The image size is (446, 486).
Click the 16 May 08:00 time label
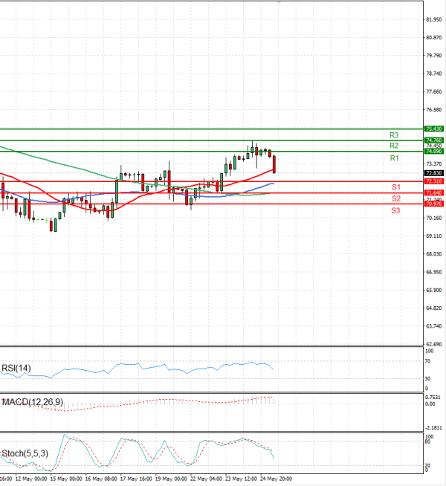pos(101,479)
